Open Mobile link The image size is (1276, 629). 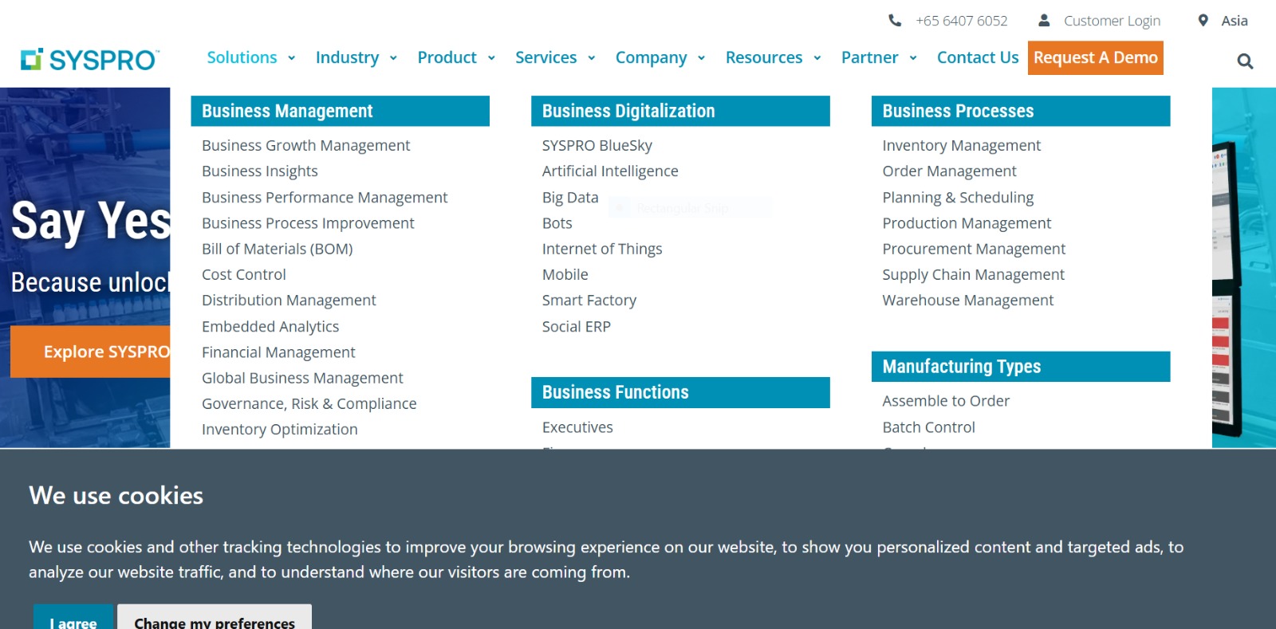point(565,274)
